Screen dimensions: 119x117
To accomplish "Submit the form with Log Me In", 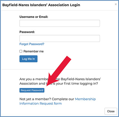I will click(x=29, y=59).
